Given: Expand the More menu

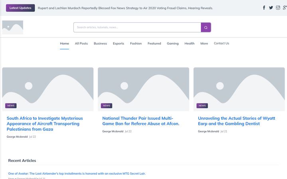Looking at the screenshot, I should tap(204, 43).
